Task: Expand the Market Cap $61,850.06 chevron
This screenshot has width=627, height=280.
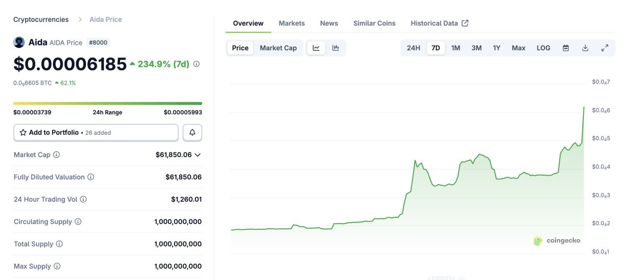Action: pos(198,155)
